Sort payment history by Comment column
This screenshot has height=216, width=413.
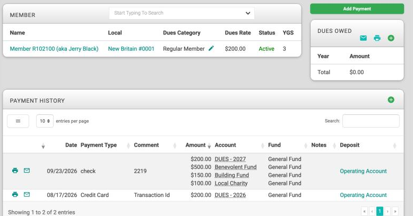click(x=146, y=145)
